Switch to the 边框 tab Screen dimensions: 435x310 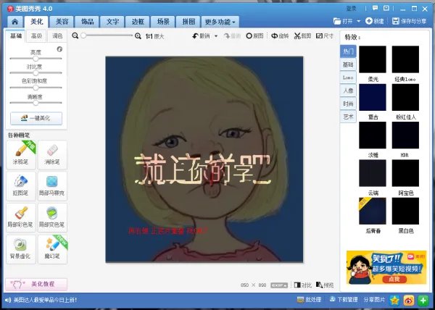point(138,22)
